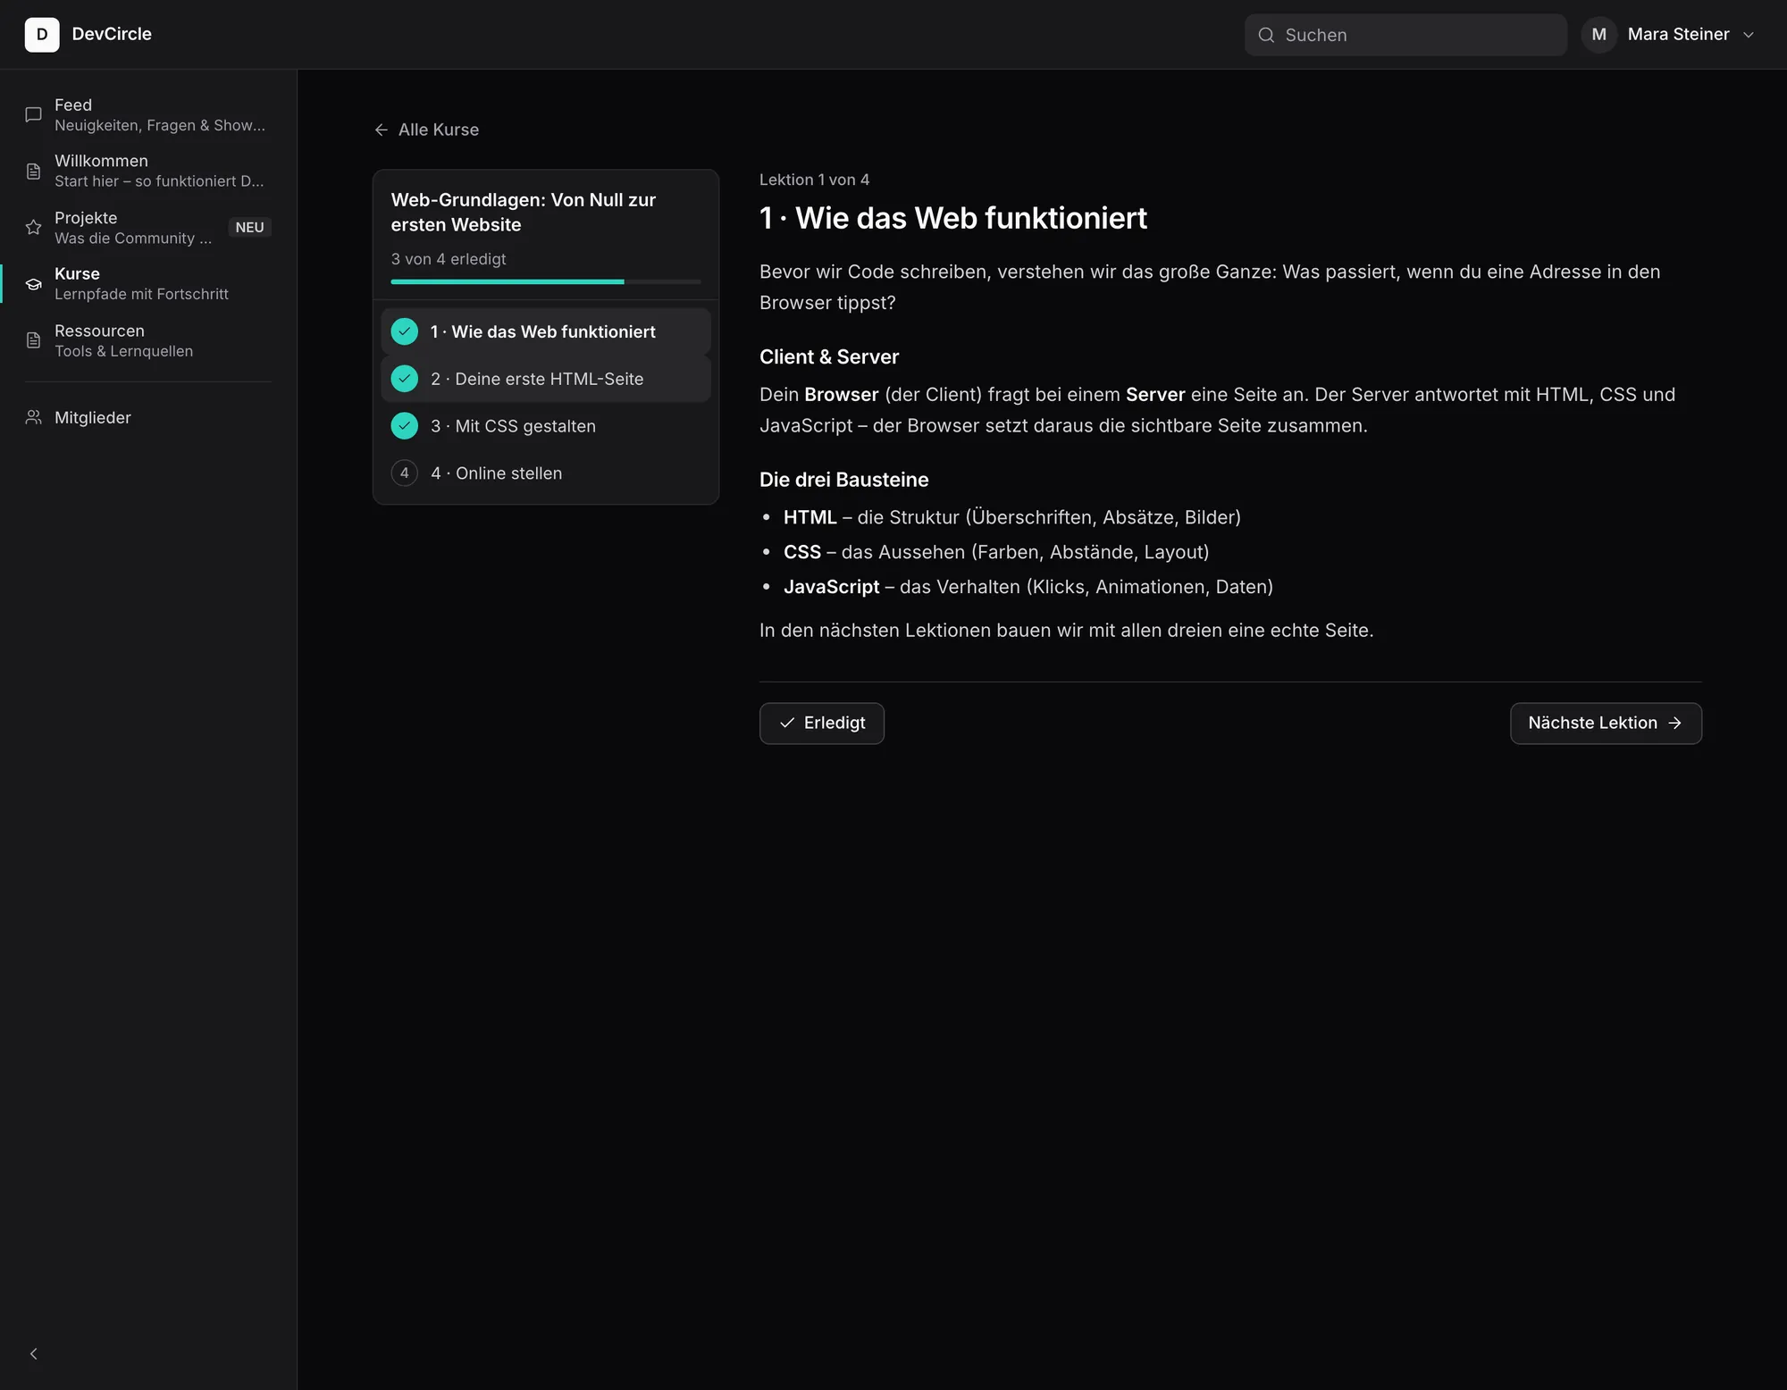The image size is (1787, 1390).
Task: Click the search magnifier icon
Action: (x=1266, y=35)
